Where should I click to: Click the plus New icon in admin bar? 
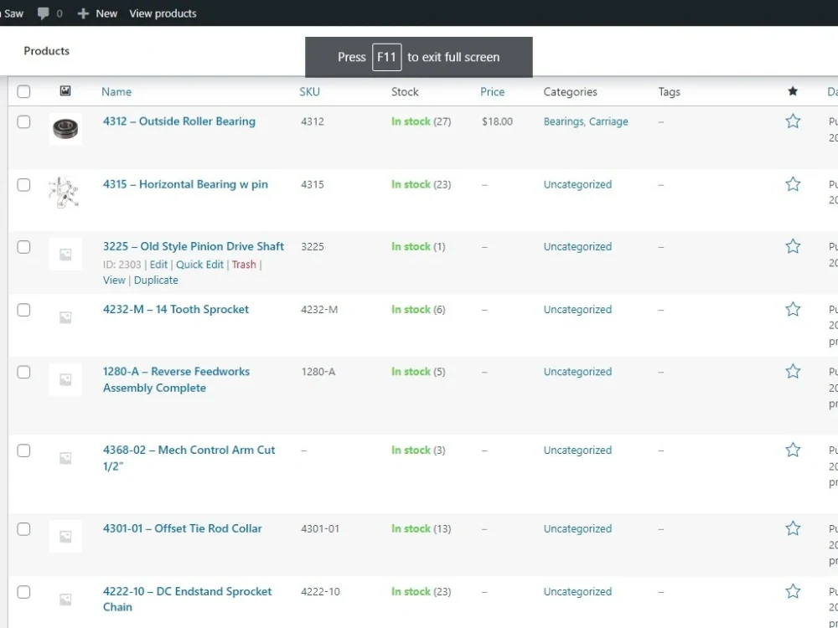pyautogui.click(x=83, y=13)
